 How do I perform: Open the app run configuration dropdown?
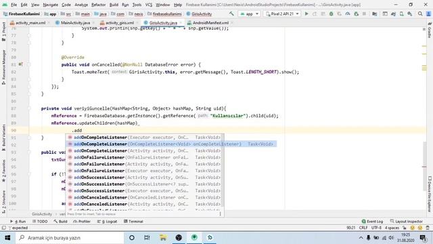[250, 14]
